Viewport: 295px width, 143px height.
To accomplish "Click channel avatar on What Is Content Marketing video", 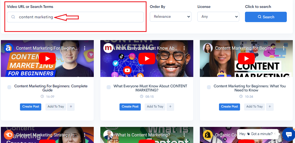I will click(108, 135).
